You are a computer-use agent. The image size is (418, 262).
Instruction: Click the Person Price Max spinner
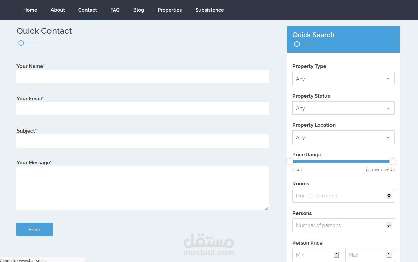pos(389,255)
